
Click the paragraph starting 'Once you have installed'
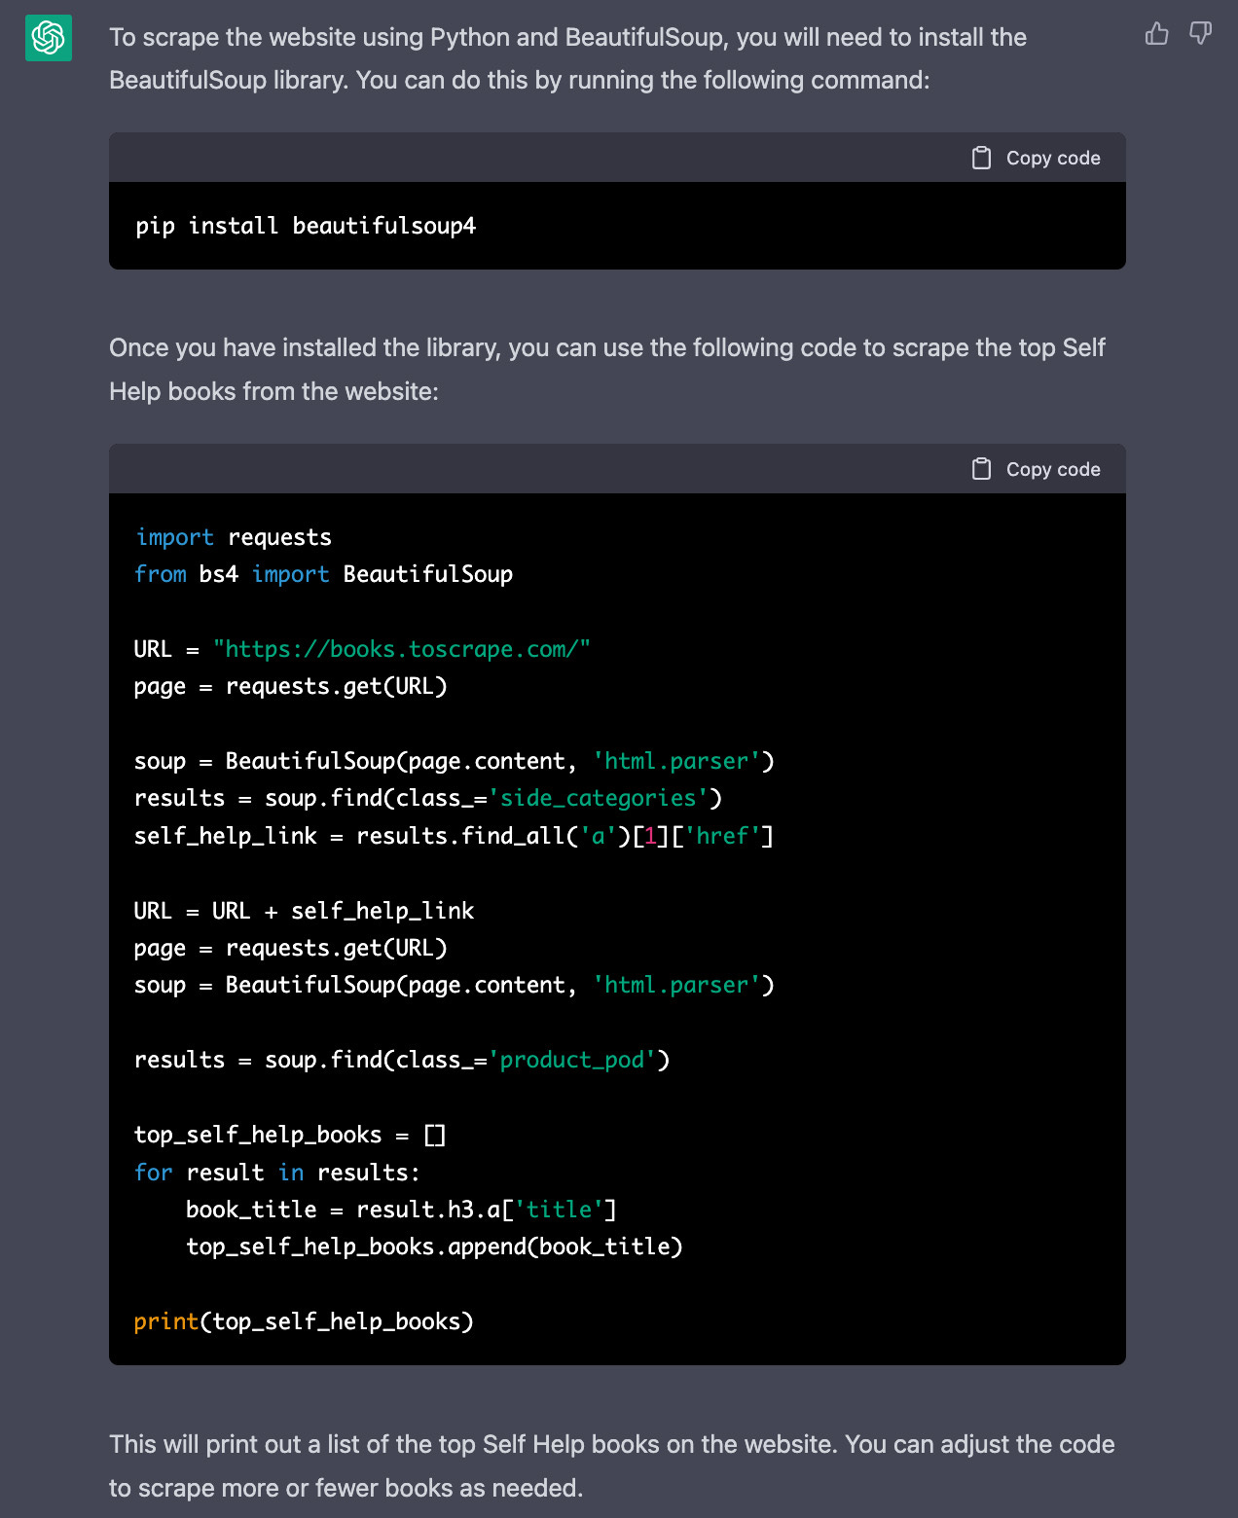[x=607, y=370]
